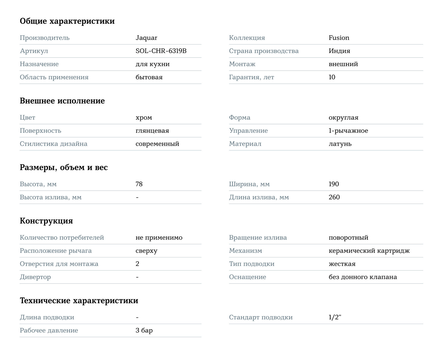The image size is (443, 353).
Task: Click the "Конструкция" section heading
Action: pyautogui.click(x=46, y=221)
